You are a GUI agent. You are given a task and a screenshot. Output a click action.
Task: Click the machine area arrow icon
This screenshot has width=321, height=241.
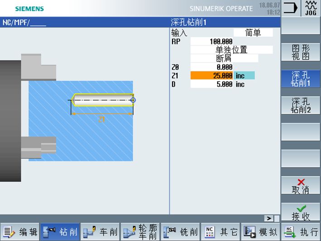tap(290, 8)
